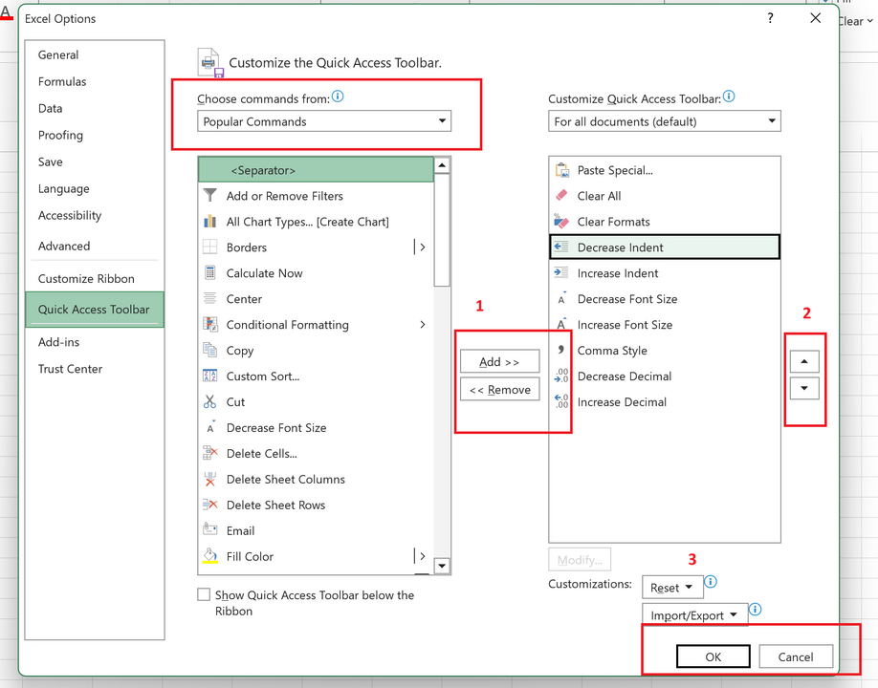Click the Add >> button
The image size is (878, 688).
(x=499, y=362)
